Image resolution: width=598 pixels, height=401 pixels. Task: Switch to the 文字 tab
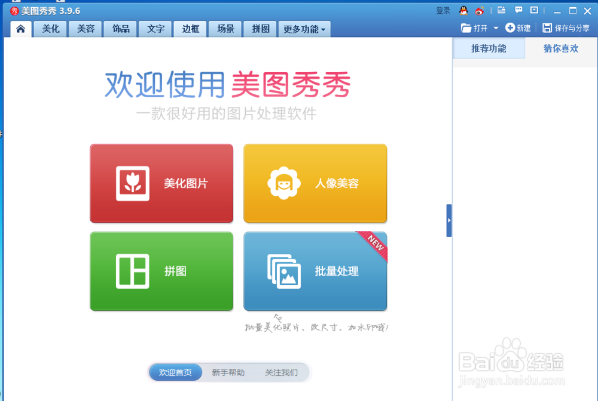click(155, 29)
